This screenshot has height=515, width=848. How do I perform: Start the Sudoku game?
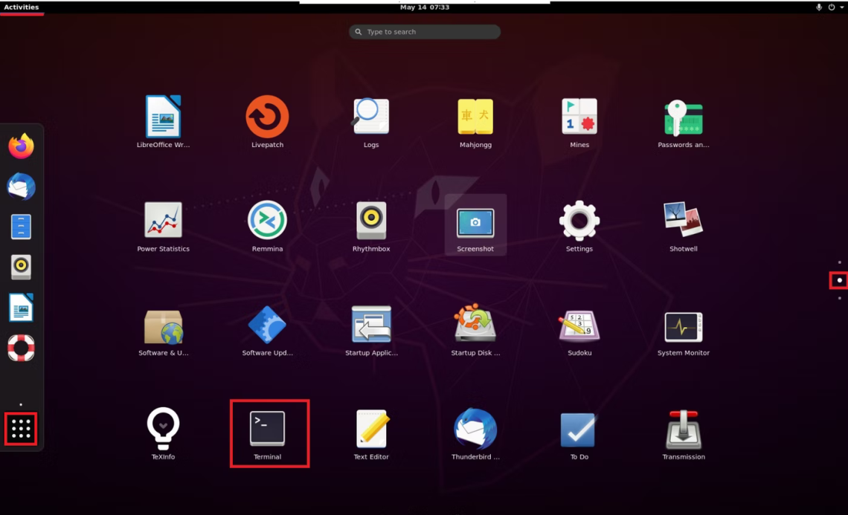pos(579,330)
